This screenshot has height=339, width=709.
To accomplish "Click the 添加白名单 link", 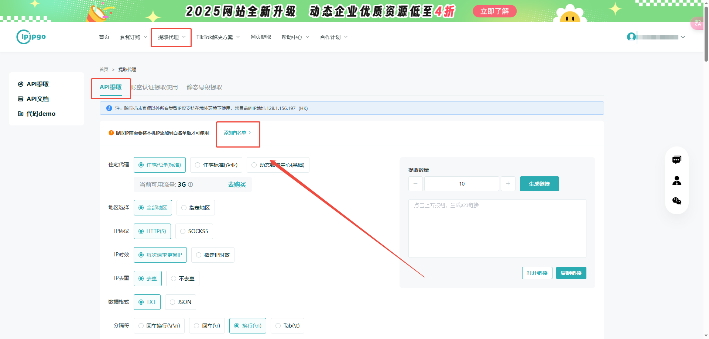I will [237, 133].
